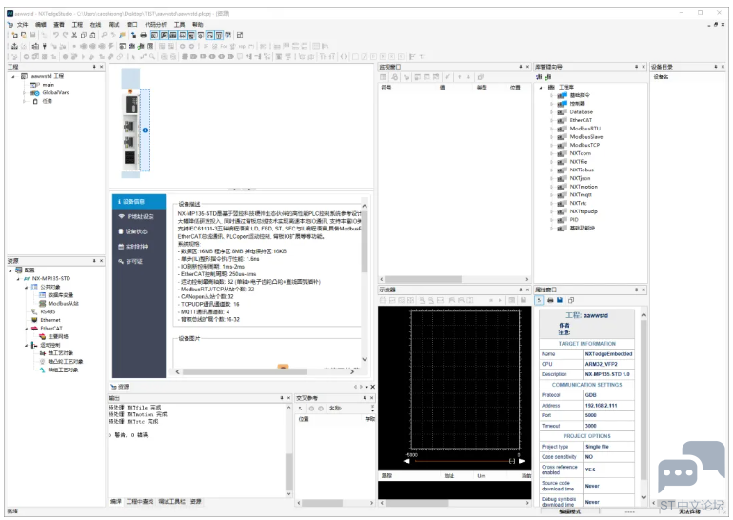Click the green-arrow icon in library manager toolbar
The height and width of the screenshot is (520, 733).
point(548,77)
